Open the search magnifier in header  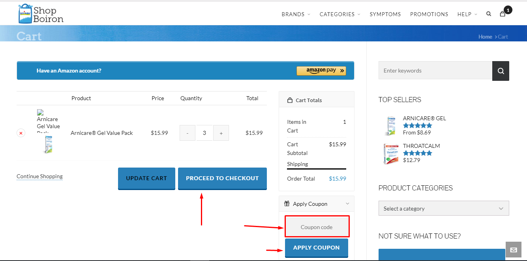(489, 14)
